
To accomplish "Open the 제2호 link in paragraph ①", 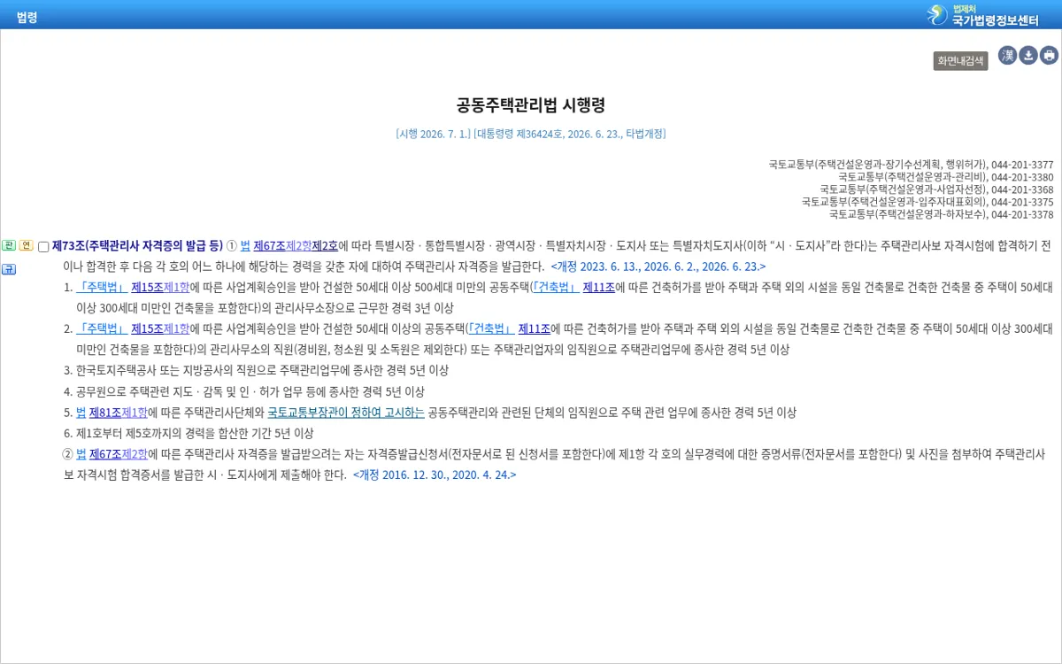I will (x=325, y=245).
